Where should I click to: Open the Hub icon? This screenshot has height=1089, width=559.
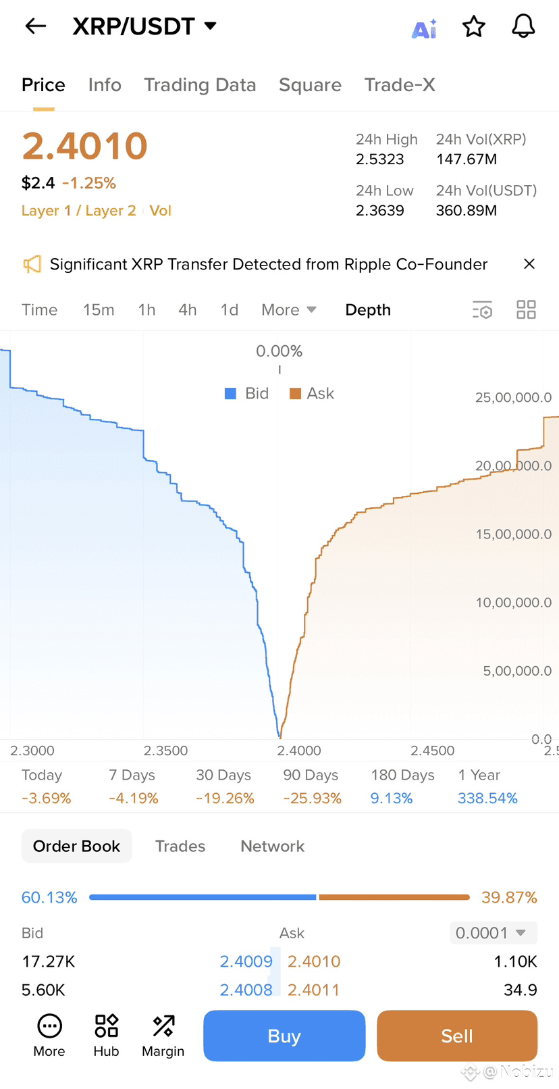106,1036
